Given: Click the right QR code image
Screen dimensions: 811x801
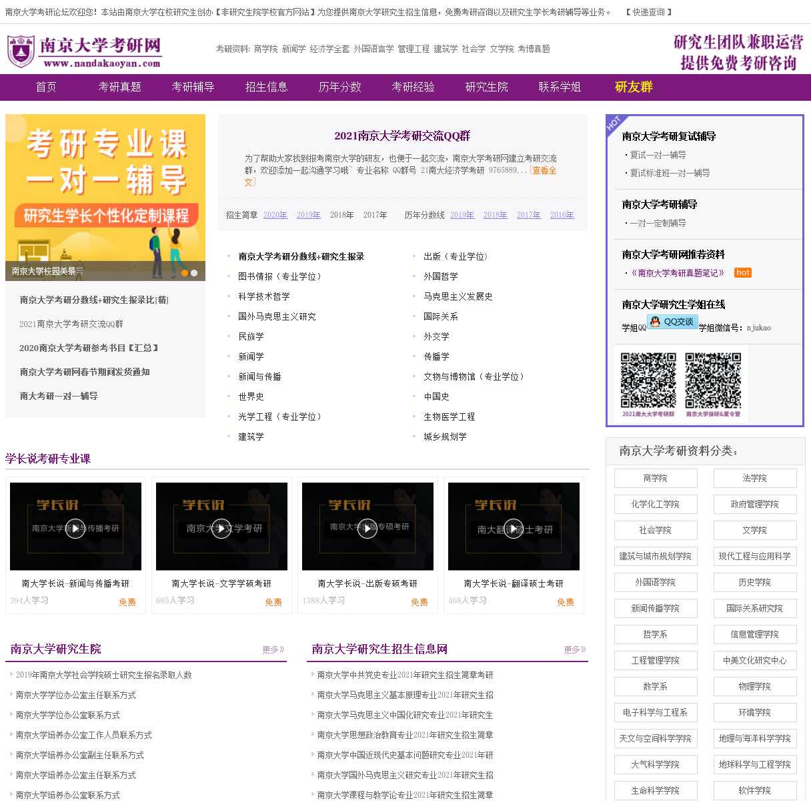Looking at the screenshot, I should pyautogui.click(x=713, y=380).
